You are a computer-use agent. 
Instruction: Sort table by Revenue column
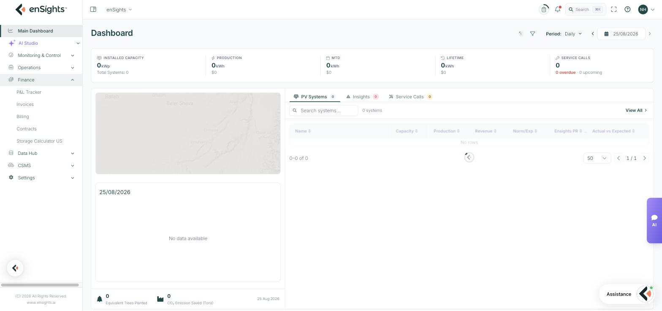(x=486, y=131)
